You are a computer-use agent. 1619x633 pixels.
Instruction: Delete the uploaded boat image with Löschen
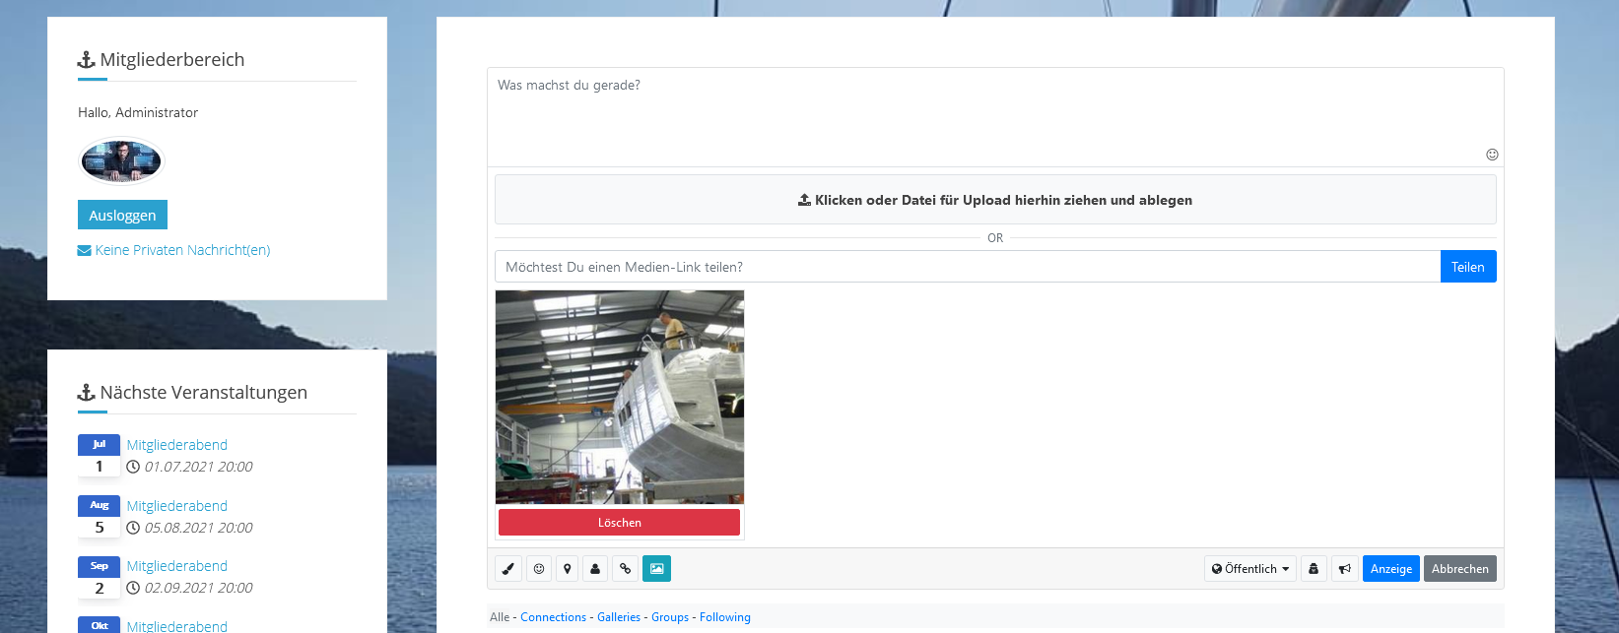(619, 523)
